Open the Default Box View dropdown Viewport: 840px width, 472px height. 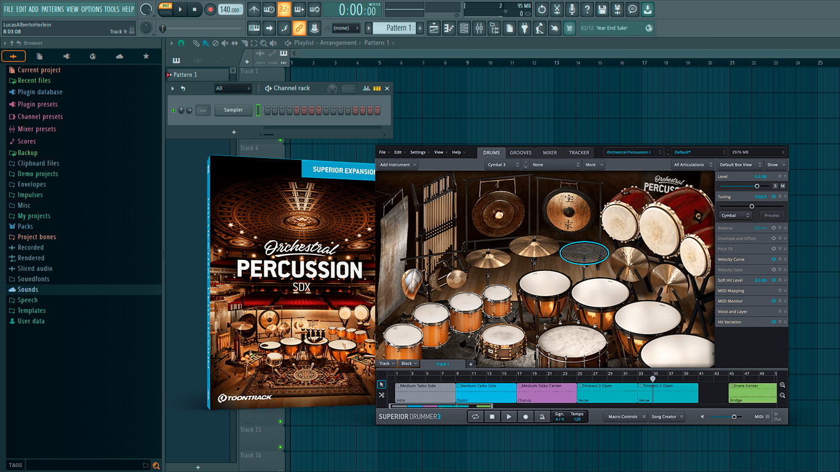tap(740, 165)
